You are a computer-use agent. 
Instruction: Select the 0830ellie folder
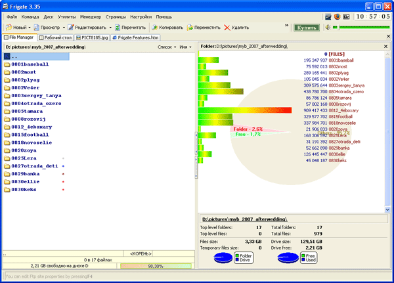(22, 181)
